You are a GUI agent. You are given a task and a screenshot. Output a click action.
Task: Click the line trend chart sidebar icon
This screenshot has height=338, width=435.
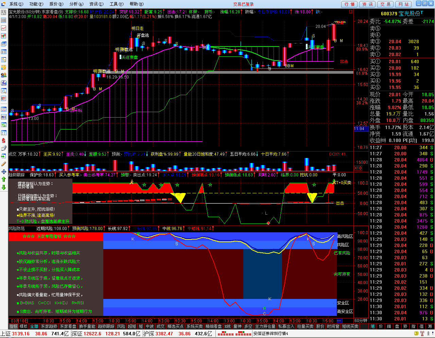click(4, 28)
